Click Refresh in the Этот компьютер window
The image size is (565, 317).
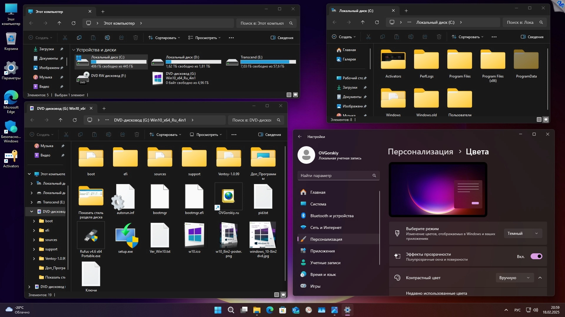tap(74, 23)
